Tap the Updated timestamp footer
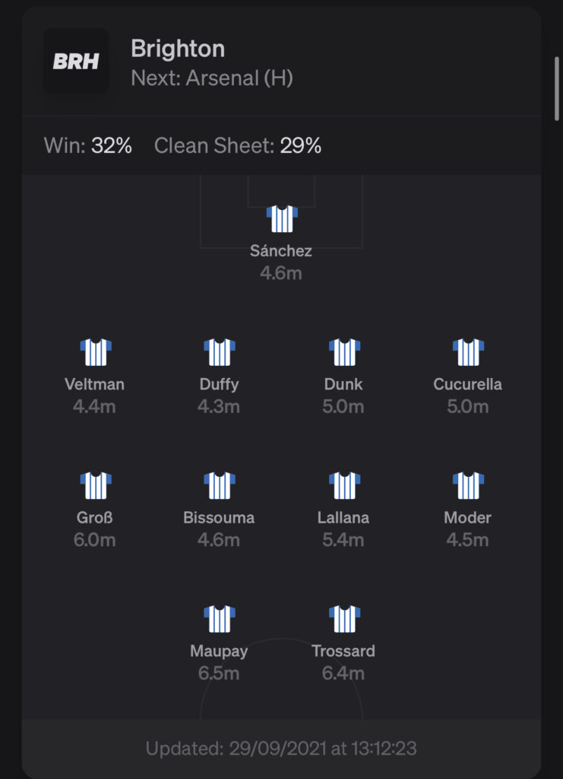 (x=281, y=749)
